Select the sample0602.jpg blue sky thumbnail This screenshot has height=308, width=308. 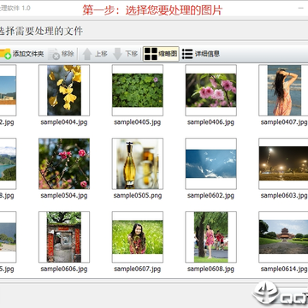pos(210,163)
